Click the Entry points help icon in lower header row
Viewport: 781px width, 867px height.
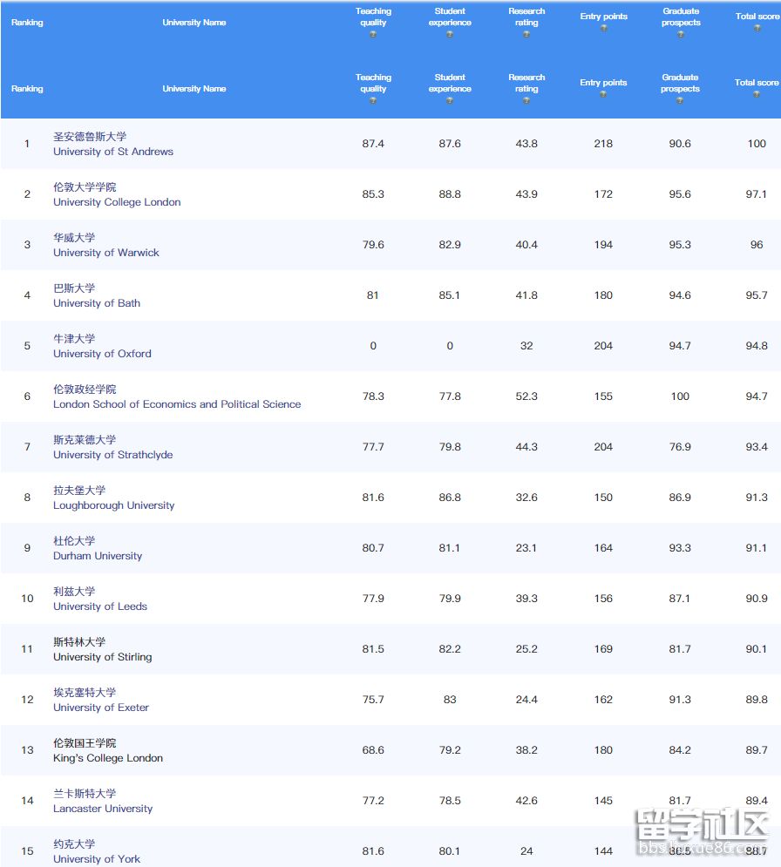603,94
